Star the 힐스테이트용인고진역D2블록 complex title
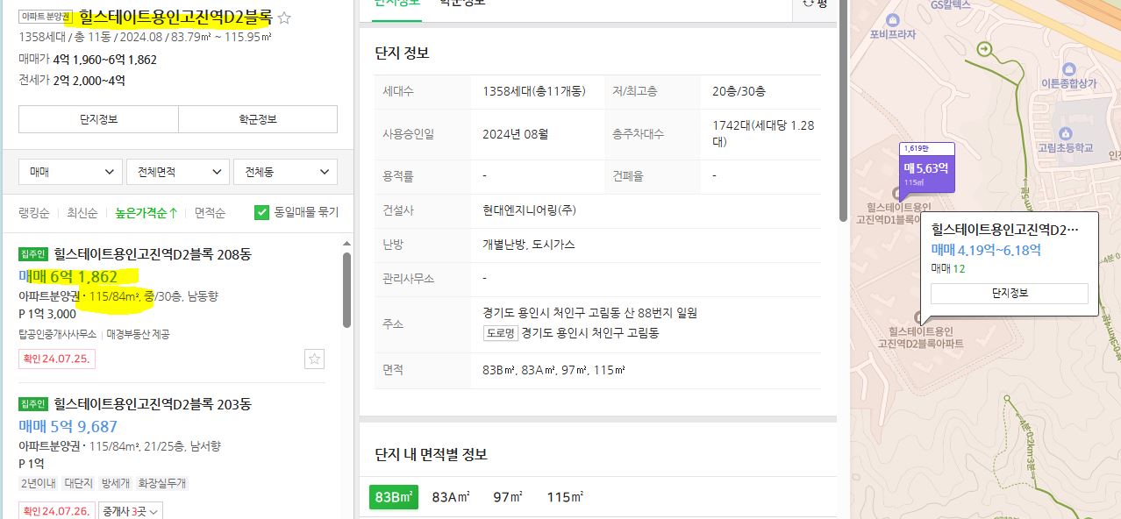 click(284, 18)
